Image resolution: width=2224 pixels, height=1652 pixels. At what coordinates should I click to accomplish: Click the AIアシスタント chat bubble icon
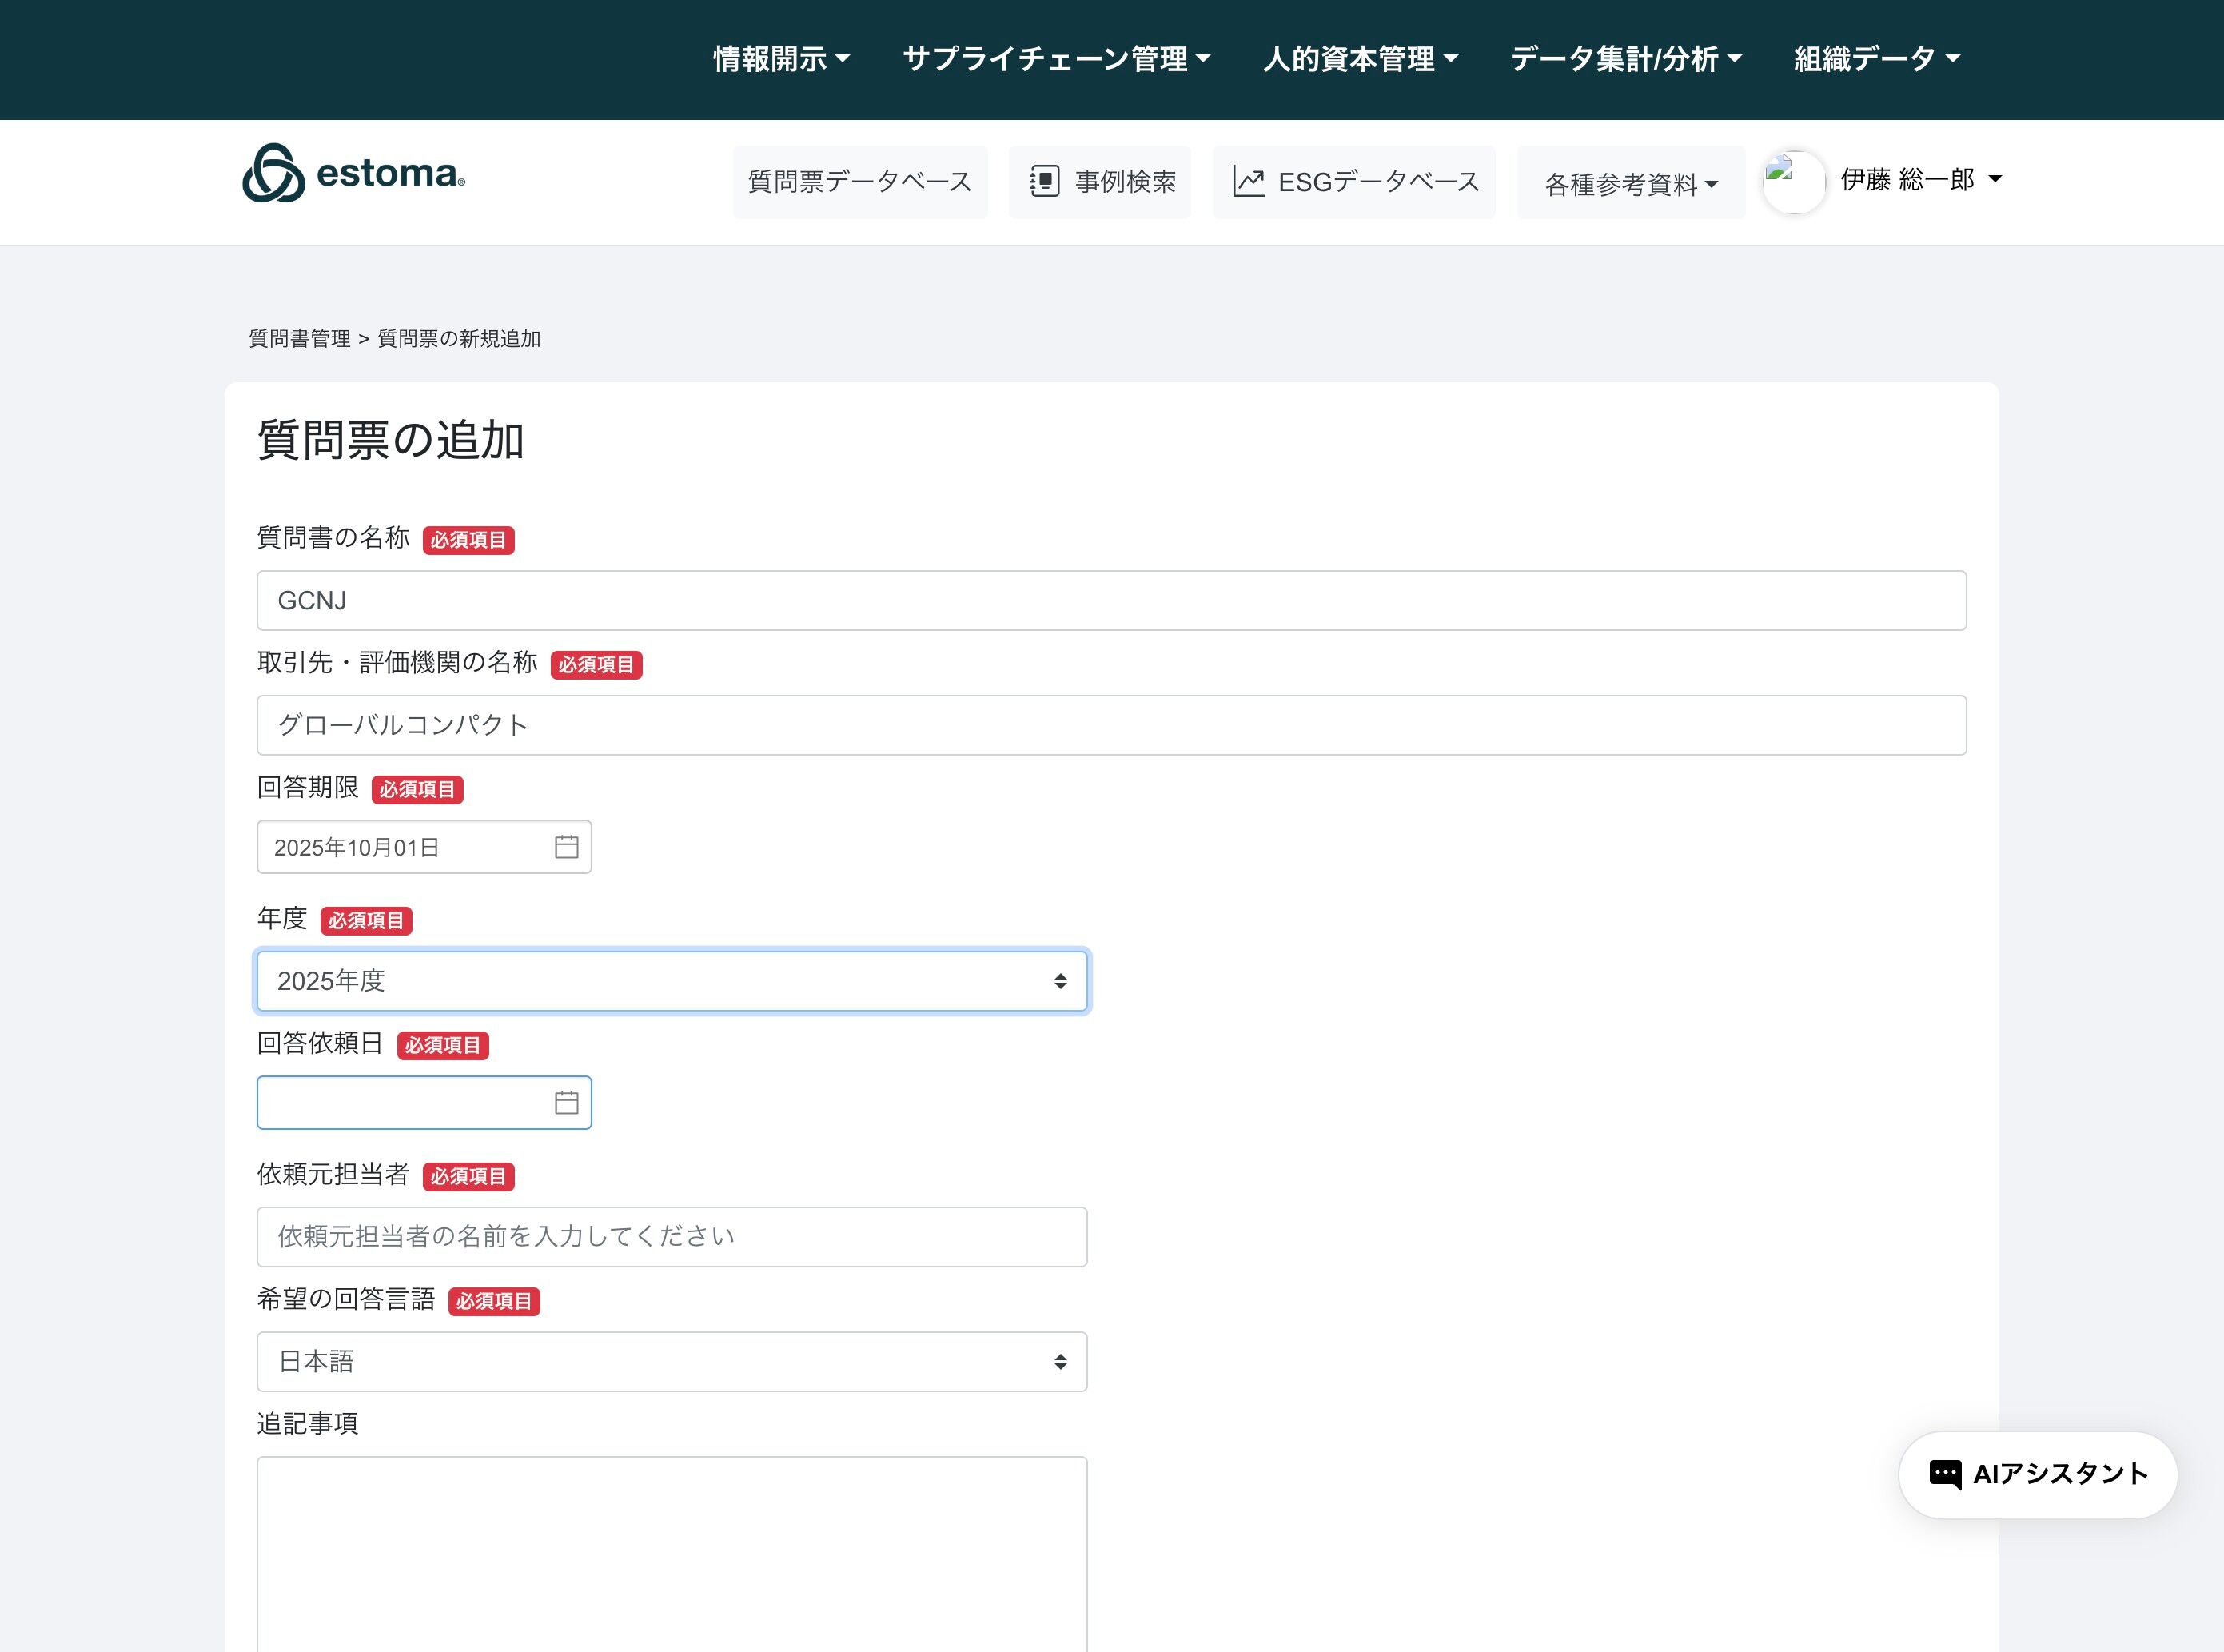pyautogui.click(x=1944, y=1474)
